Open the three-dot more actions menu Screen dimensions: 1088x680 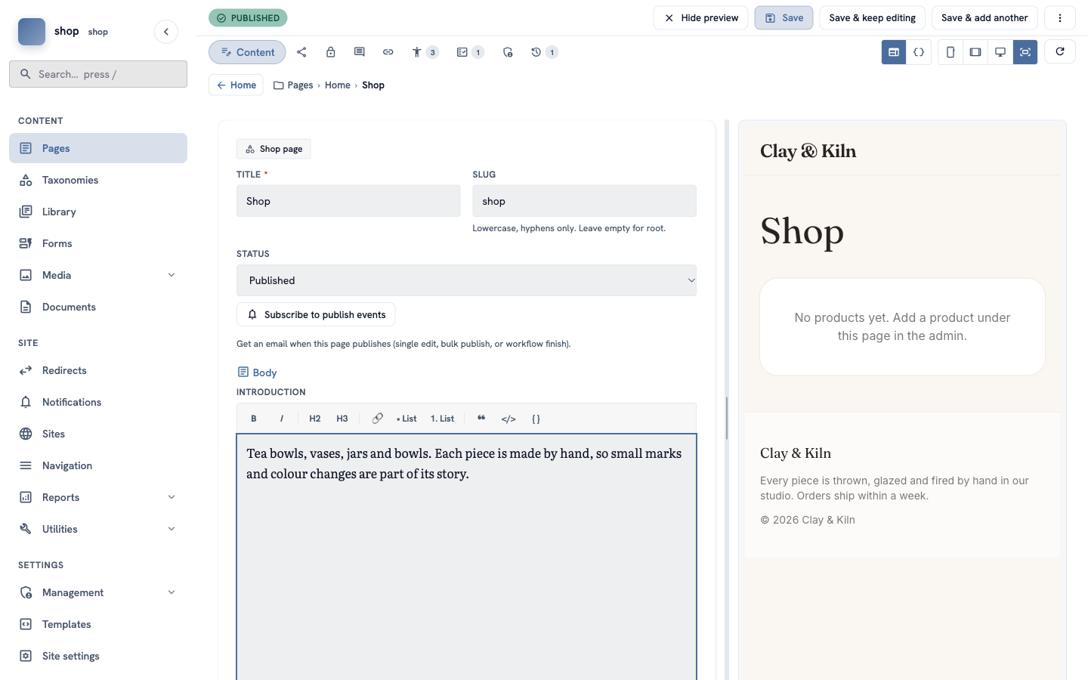[x=1060, y=18]
